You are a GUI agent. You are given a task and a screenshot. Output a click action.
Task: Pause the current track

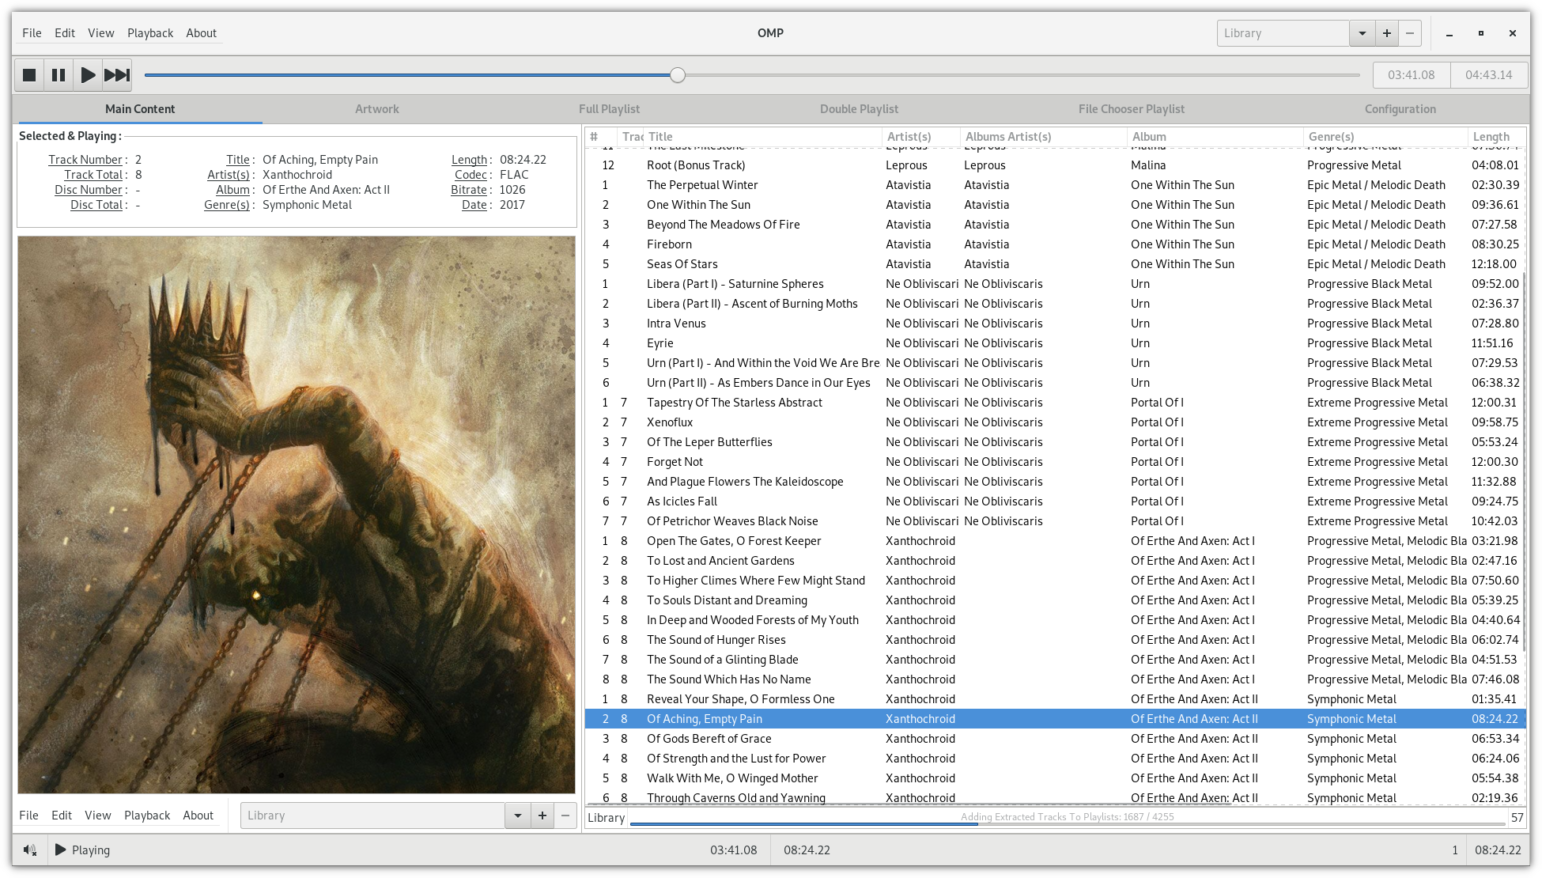[59, 75]
